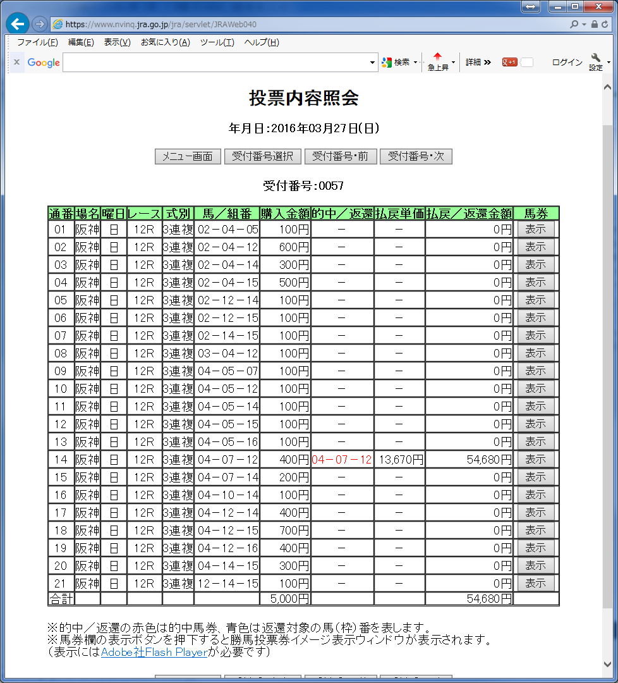Click 表示 button for row 04
This screenshot has width=618, height=683.
point(536,282)
